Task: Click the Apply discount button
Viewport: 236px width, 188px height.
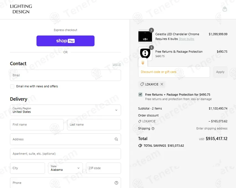Action: [220, 72]
